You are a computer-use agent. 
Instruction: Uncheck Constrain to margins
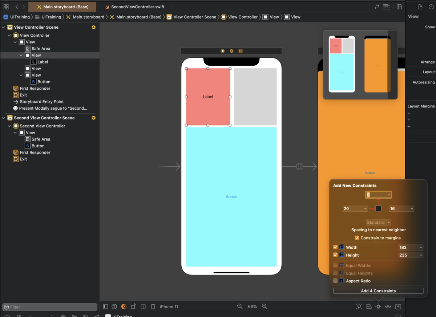tap(357, 238)
